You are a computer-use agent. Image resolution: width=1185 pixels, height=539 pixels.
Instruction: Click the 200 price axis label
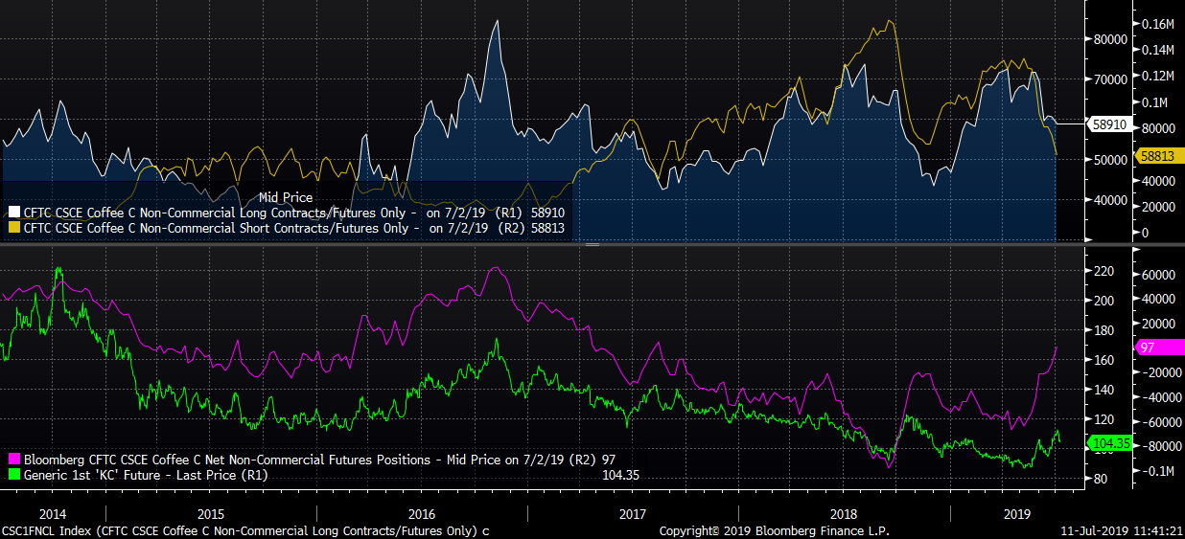pos(1104,301)
